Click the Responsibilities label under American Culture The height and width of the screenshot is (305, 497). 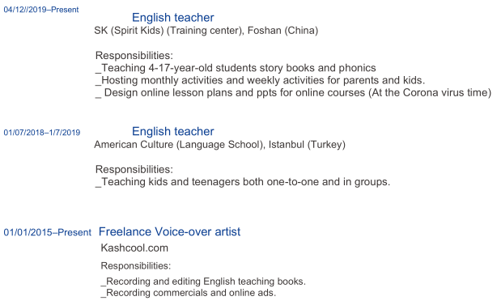pyautogui.click(x=134, y=169)
